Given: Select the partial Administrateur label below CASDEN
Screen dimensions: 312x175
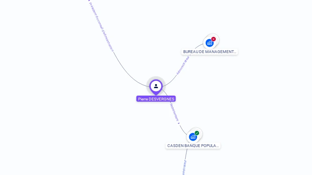Looking at the screenshot, I should point(184,167).
